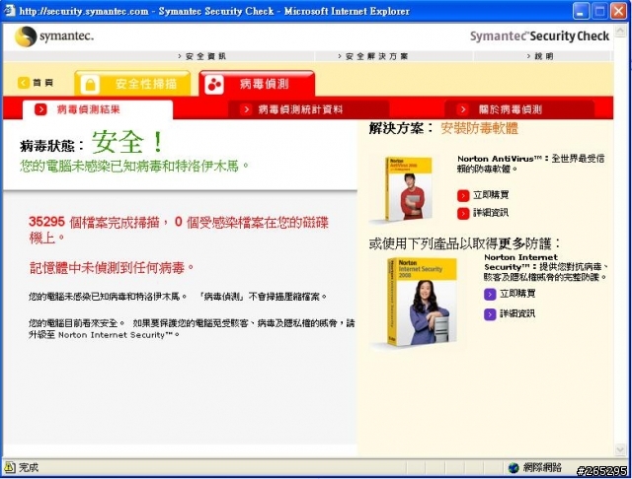
Task: Click 立即購買 link for Norton Internet Security
Action: 517,294
